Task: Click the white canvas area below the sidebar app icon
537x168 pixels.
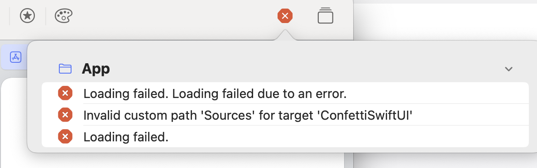Action: tap(14, 123)
